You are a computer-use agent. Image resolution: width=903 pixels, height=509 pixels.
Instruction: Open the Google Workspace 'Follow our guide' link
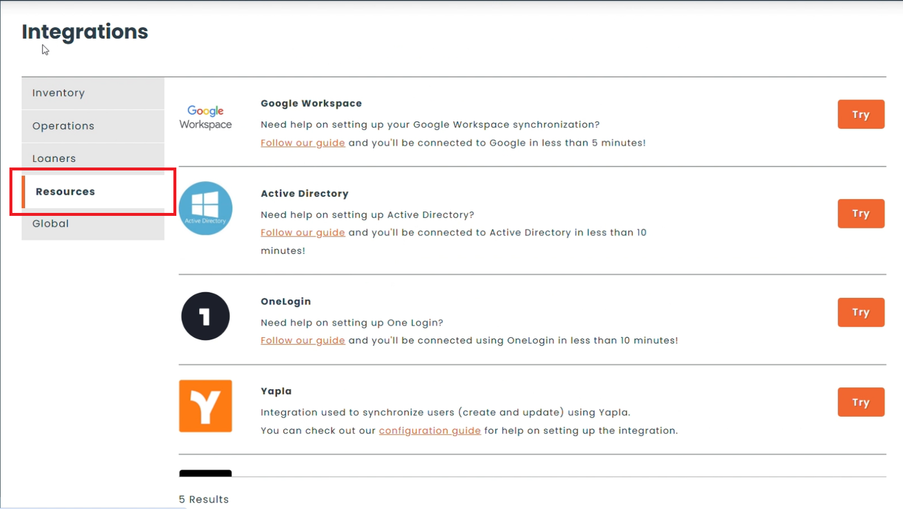(x=303, y=143)
